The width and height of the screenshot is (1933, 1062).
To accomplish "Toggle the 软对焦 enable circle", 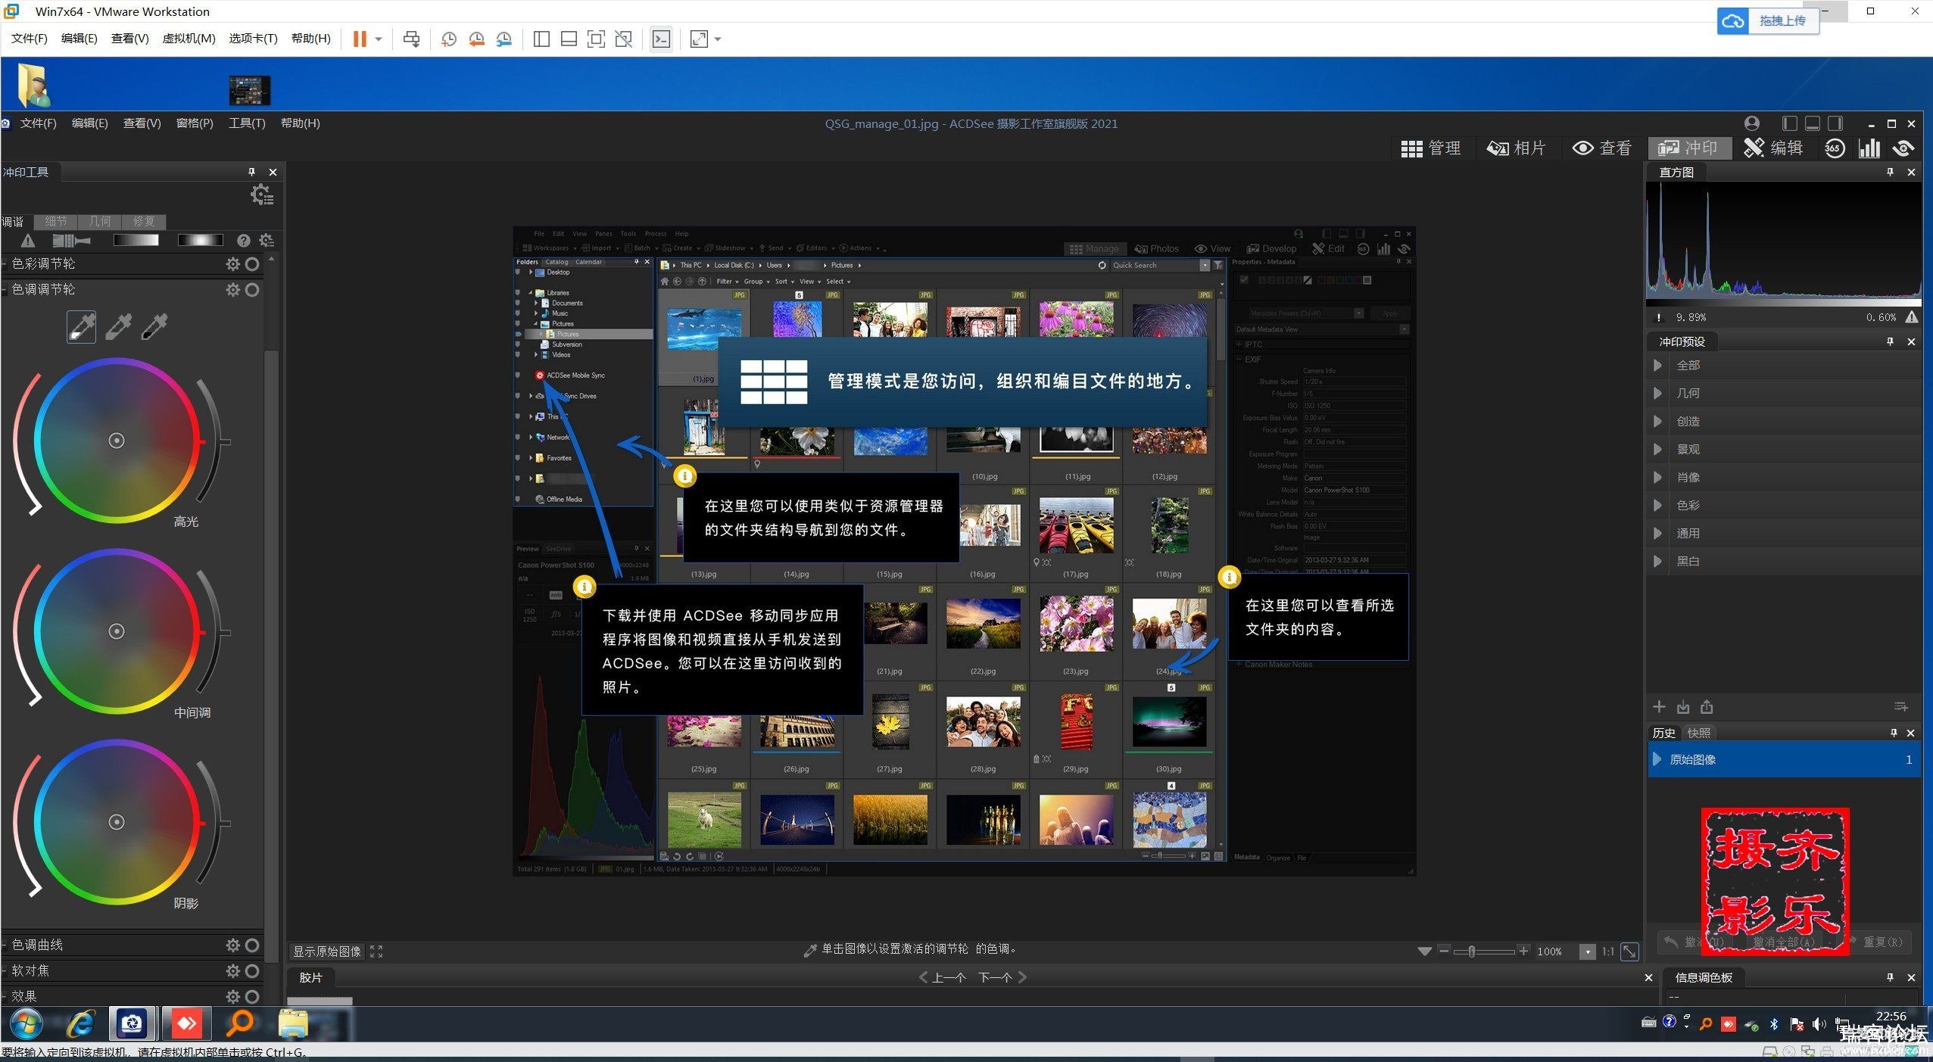I will [253, 971].
